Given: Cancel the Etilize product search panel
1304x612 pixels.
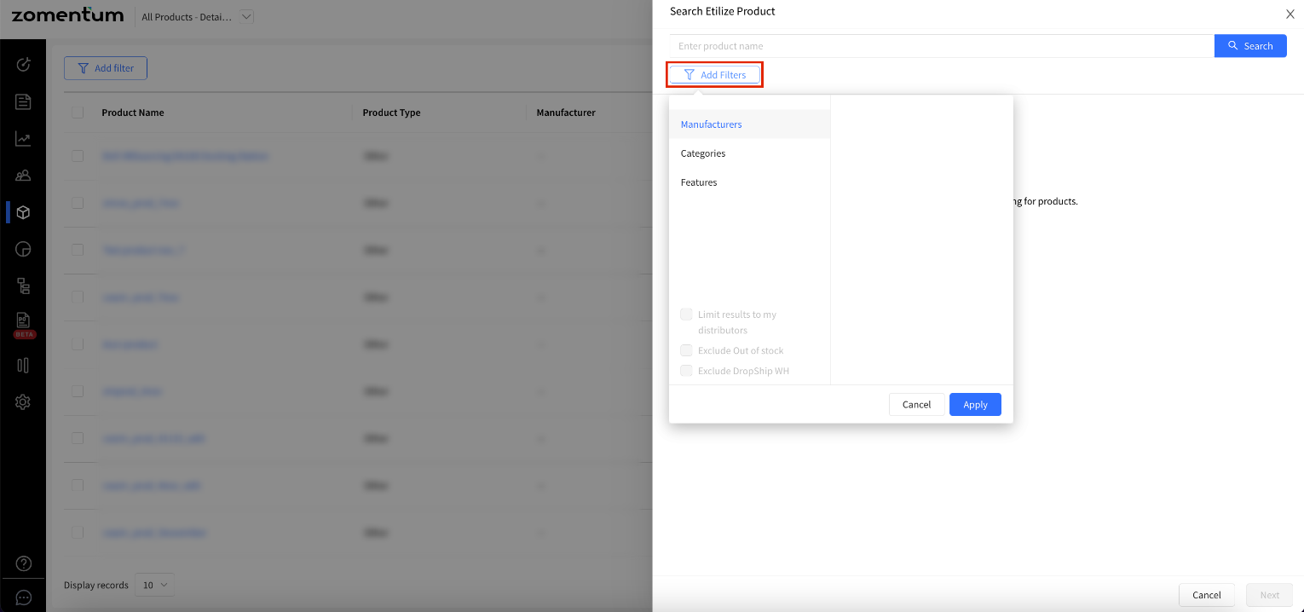Looking at the screenshot, I should (x=1207, y=595).
